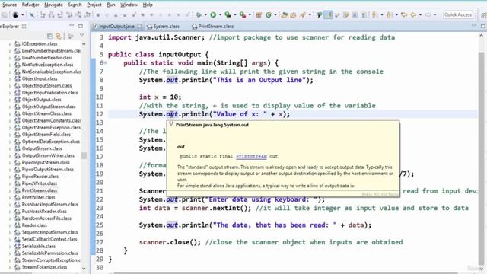The height and width of the screenshot is (274, 487).
Task: Select PipedWriter.class in the tree
Action: [x=40, y=183]
